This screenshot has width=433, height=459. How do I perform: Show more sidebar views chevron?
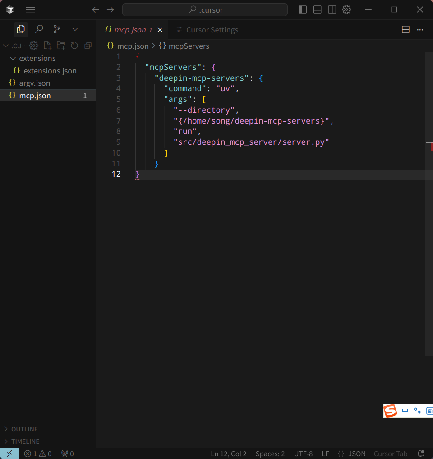tap(75, 29)
